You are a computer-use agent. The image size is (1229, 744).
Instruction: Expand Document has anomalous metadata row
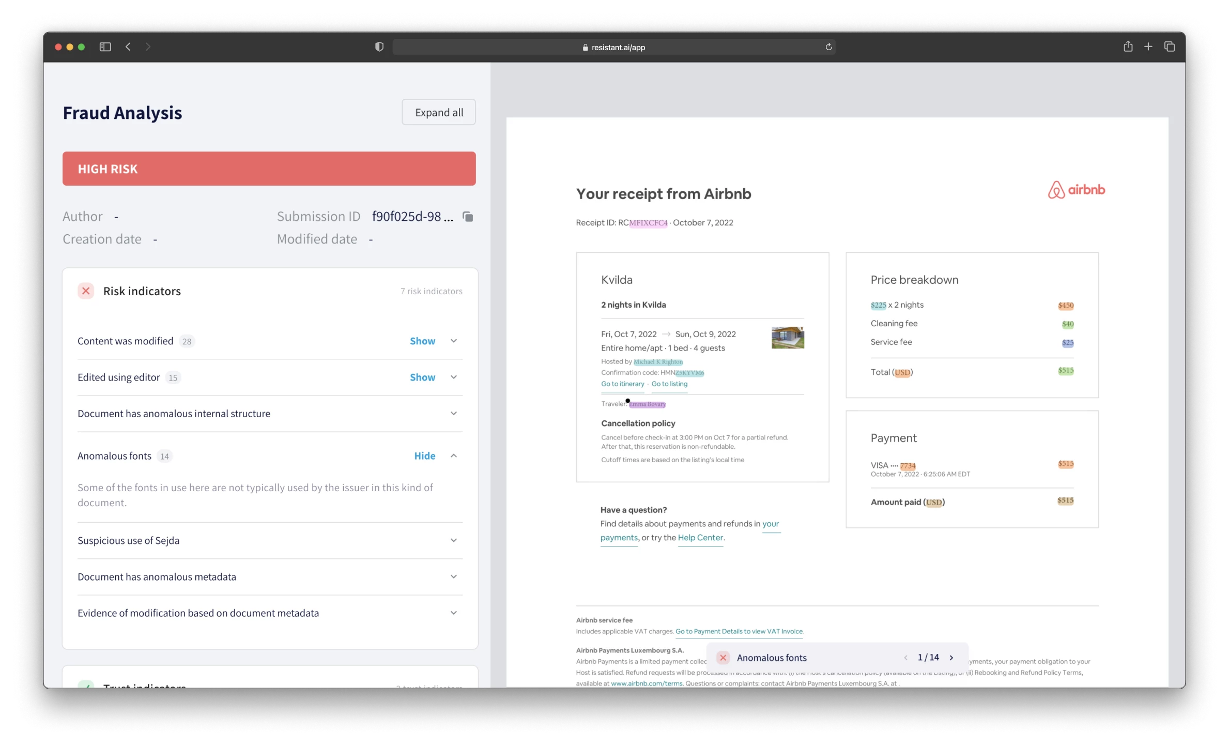[x=270, y=577]
